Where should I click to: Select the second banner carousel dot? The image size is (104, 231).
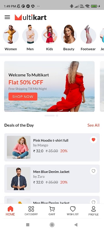point(57,116)
